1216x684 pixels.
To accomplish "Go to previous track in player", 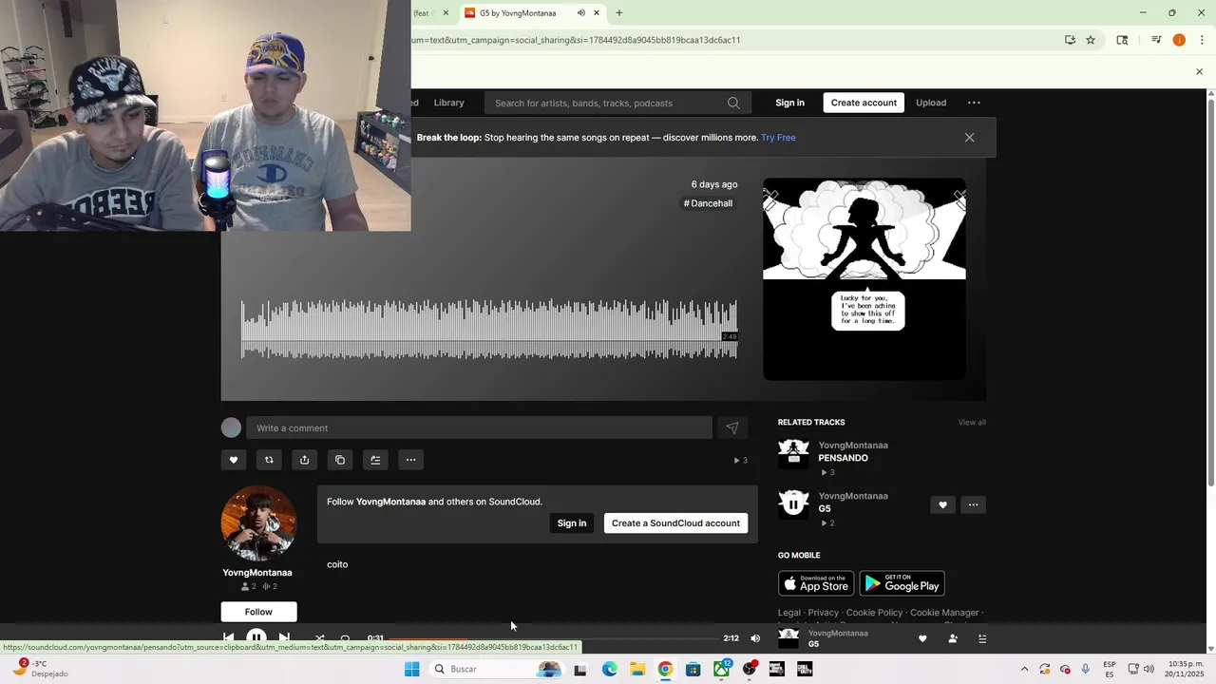I will [228, 638].
